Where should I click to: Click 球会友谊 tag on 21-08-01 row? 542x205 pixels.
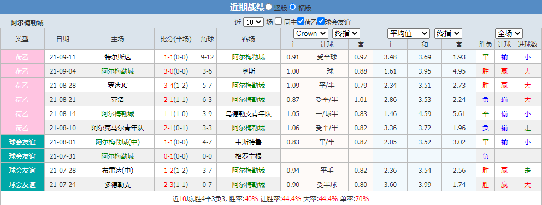pyautogui.click(x=22, y=142)
